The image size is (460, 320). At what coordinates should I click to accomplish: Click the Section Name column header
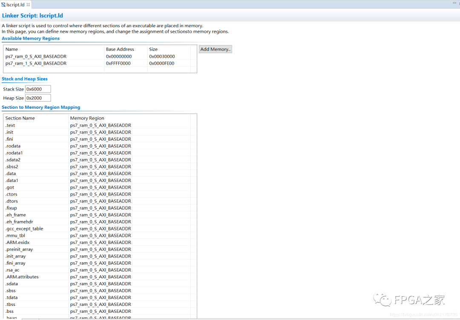tap(20, 118)
